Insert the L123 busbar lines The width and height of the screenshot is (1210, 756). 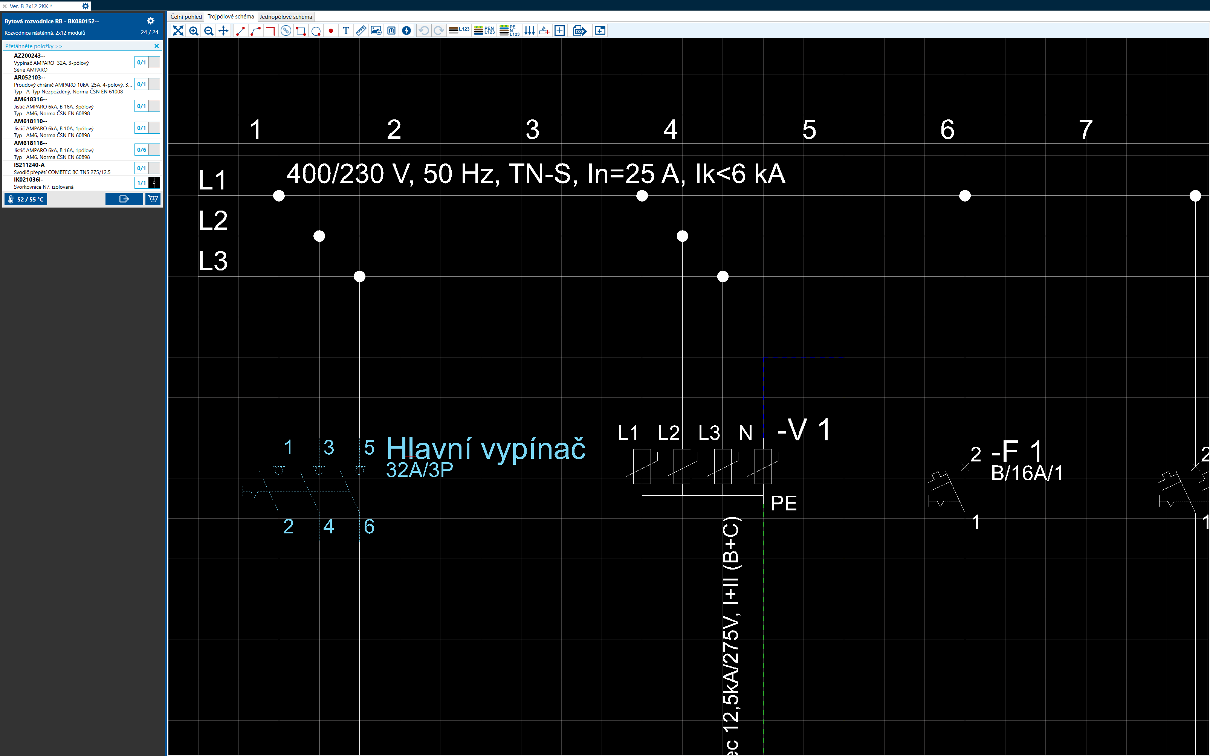[x=459, y=31]
